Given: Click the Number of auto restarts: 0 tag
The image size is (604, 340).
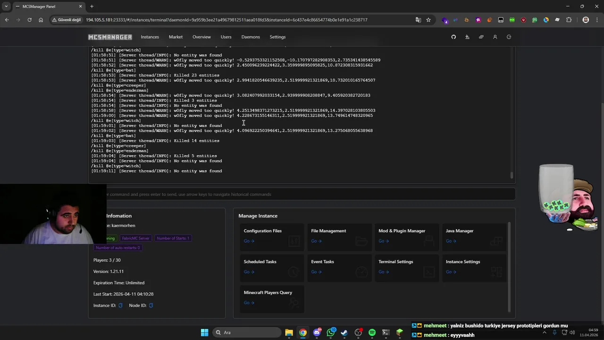Looking at the screenshot, I should (117, 247).
